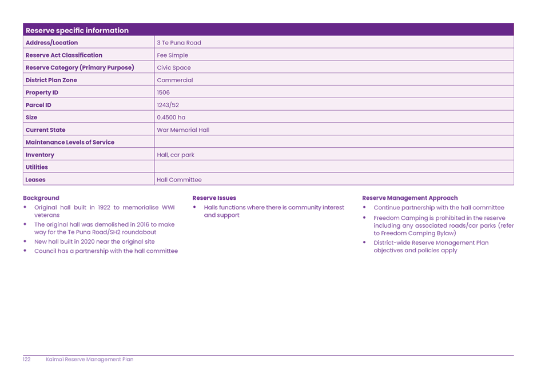
Task: Click the 'Civic Space' category value
Action: click(174, 68)
